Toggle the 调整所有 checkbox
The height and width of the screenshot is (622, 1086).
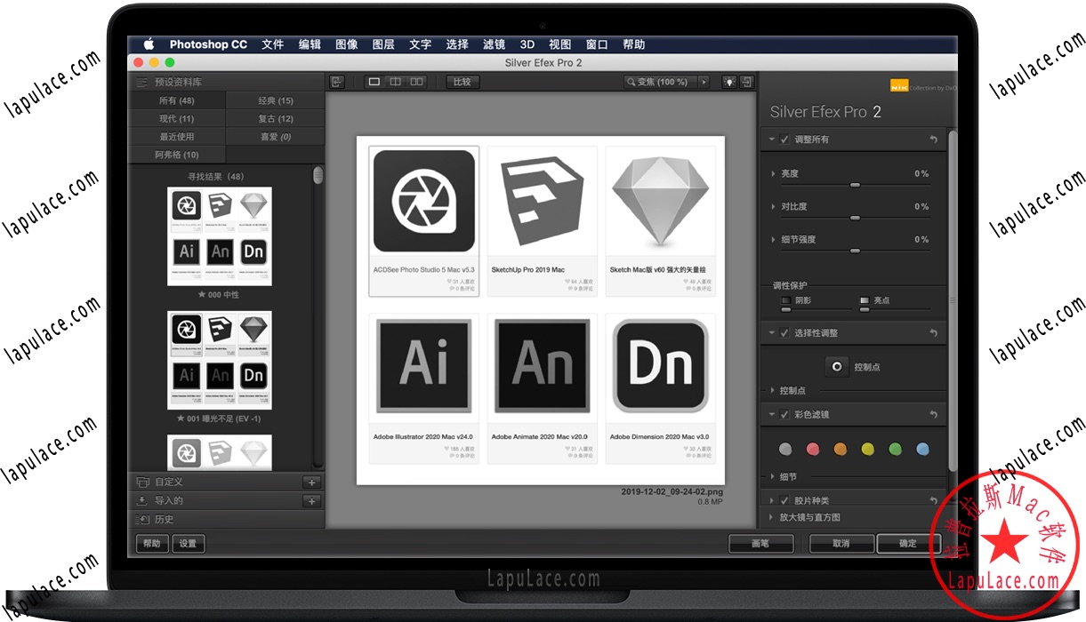tap(783, 140)
